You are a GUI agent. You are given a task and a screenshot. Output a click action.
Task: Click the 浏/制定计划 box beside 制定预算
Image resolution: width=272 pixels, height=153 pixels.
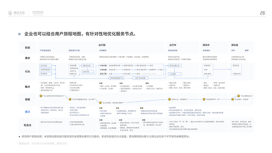tap(88, 66)
